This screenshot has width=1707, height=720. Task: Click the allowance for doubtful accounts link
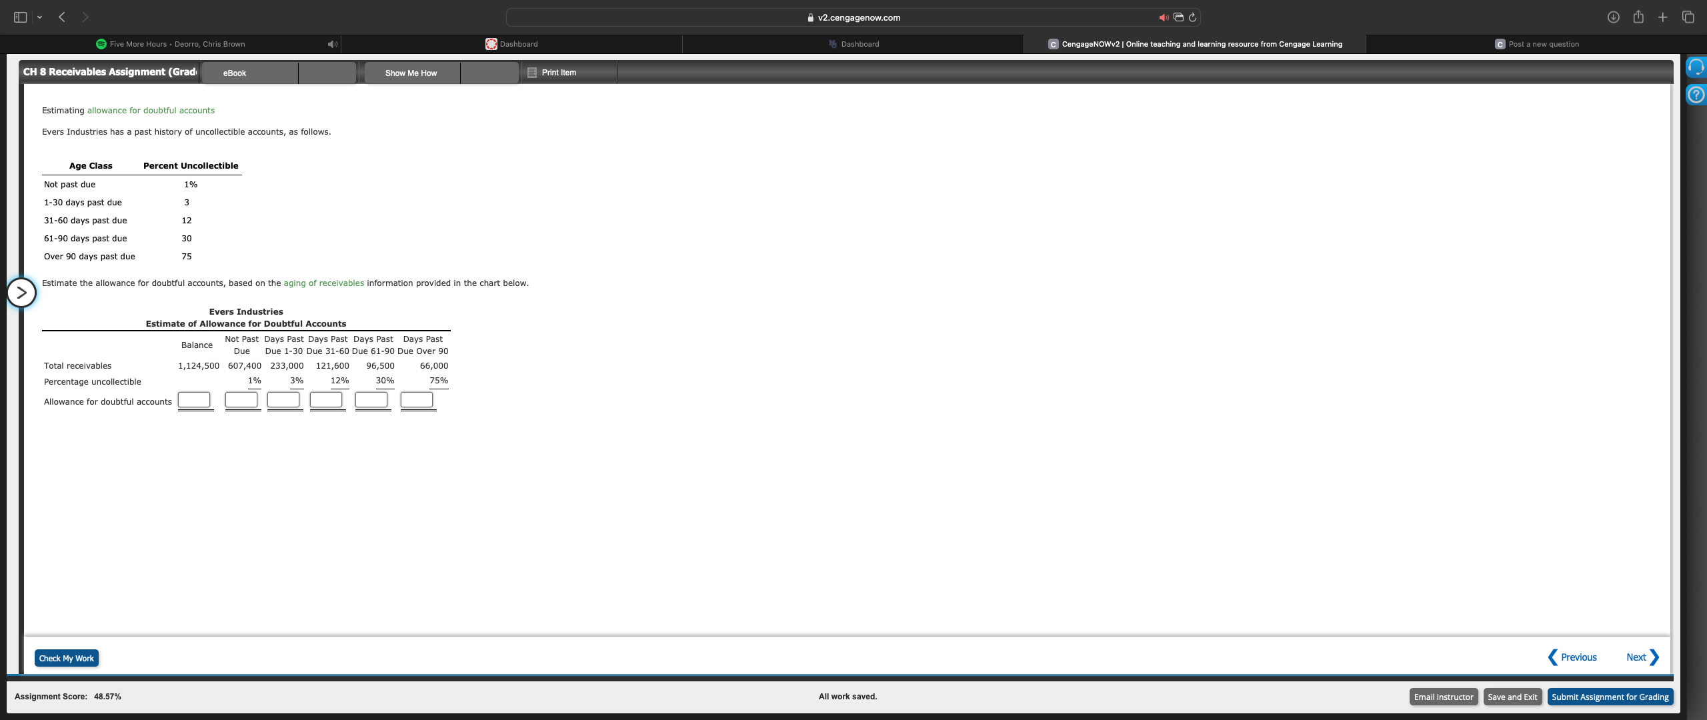click(150, 110)
